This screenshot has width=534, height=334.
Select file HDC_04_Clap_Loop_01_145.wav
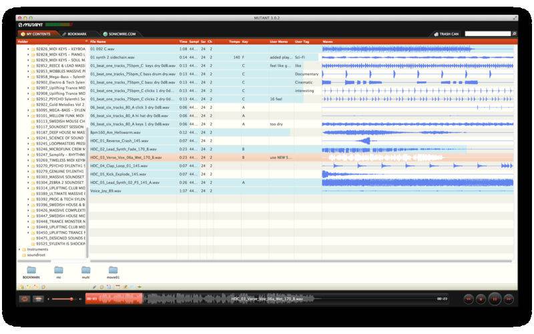click(x=119, y=166)
